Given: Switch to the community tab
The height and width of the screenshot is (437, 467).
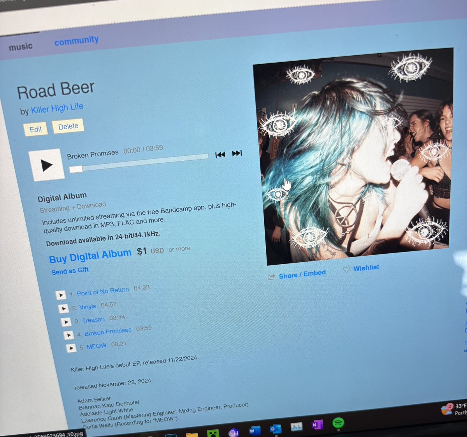Looking at the screenshot, I should click(x=76, y=40).
